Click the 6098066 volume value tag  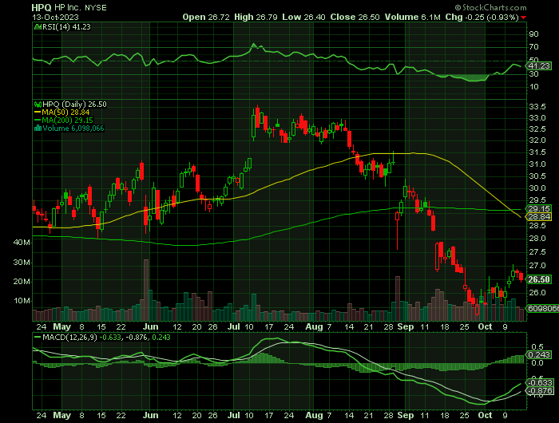[542, 309]
